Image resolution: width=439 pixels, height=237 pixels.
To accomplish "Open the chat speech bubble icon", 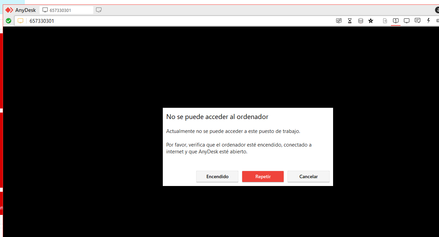I will (417, 20).
